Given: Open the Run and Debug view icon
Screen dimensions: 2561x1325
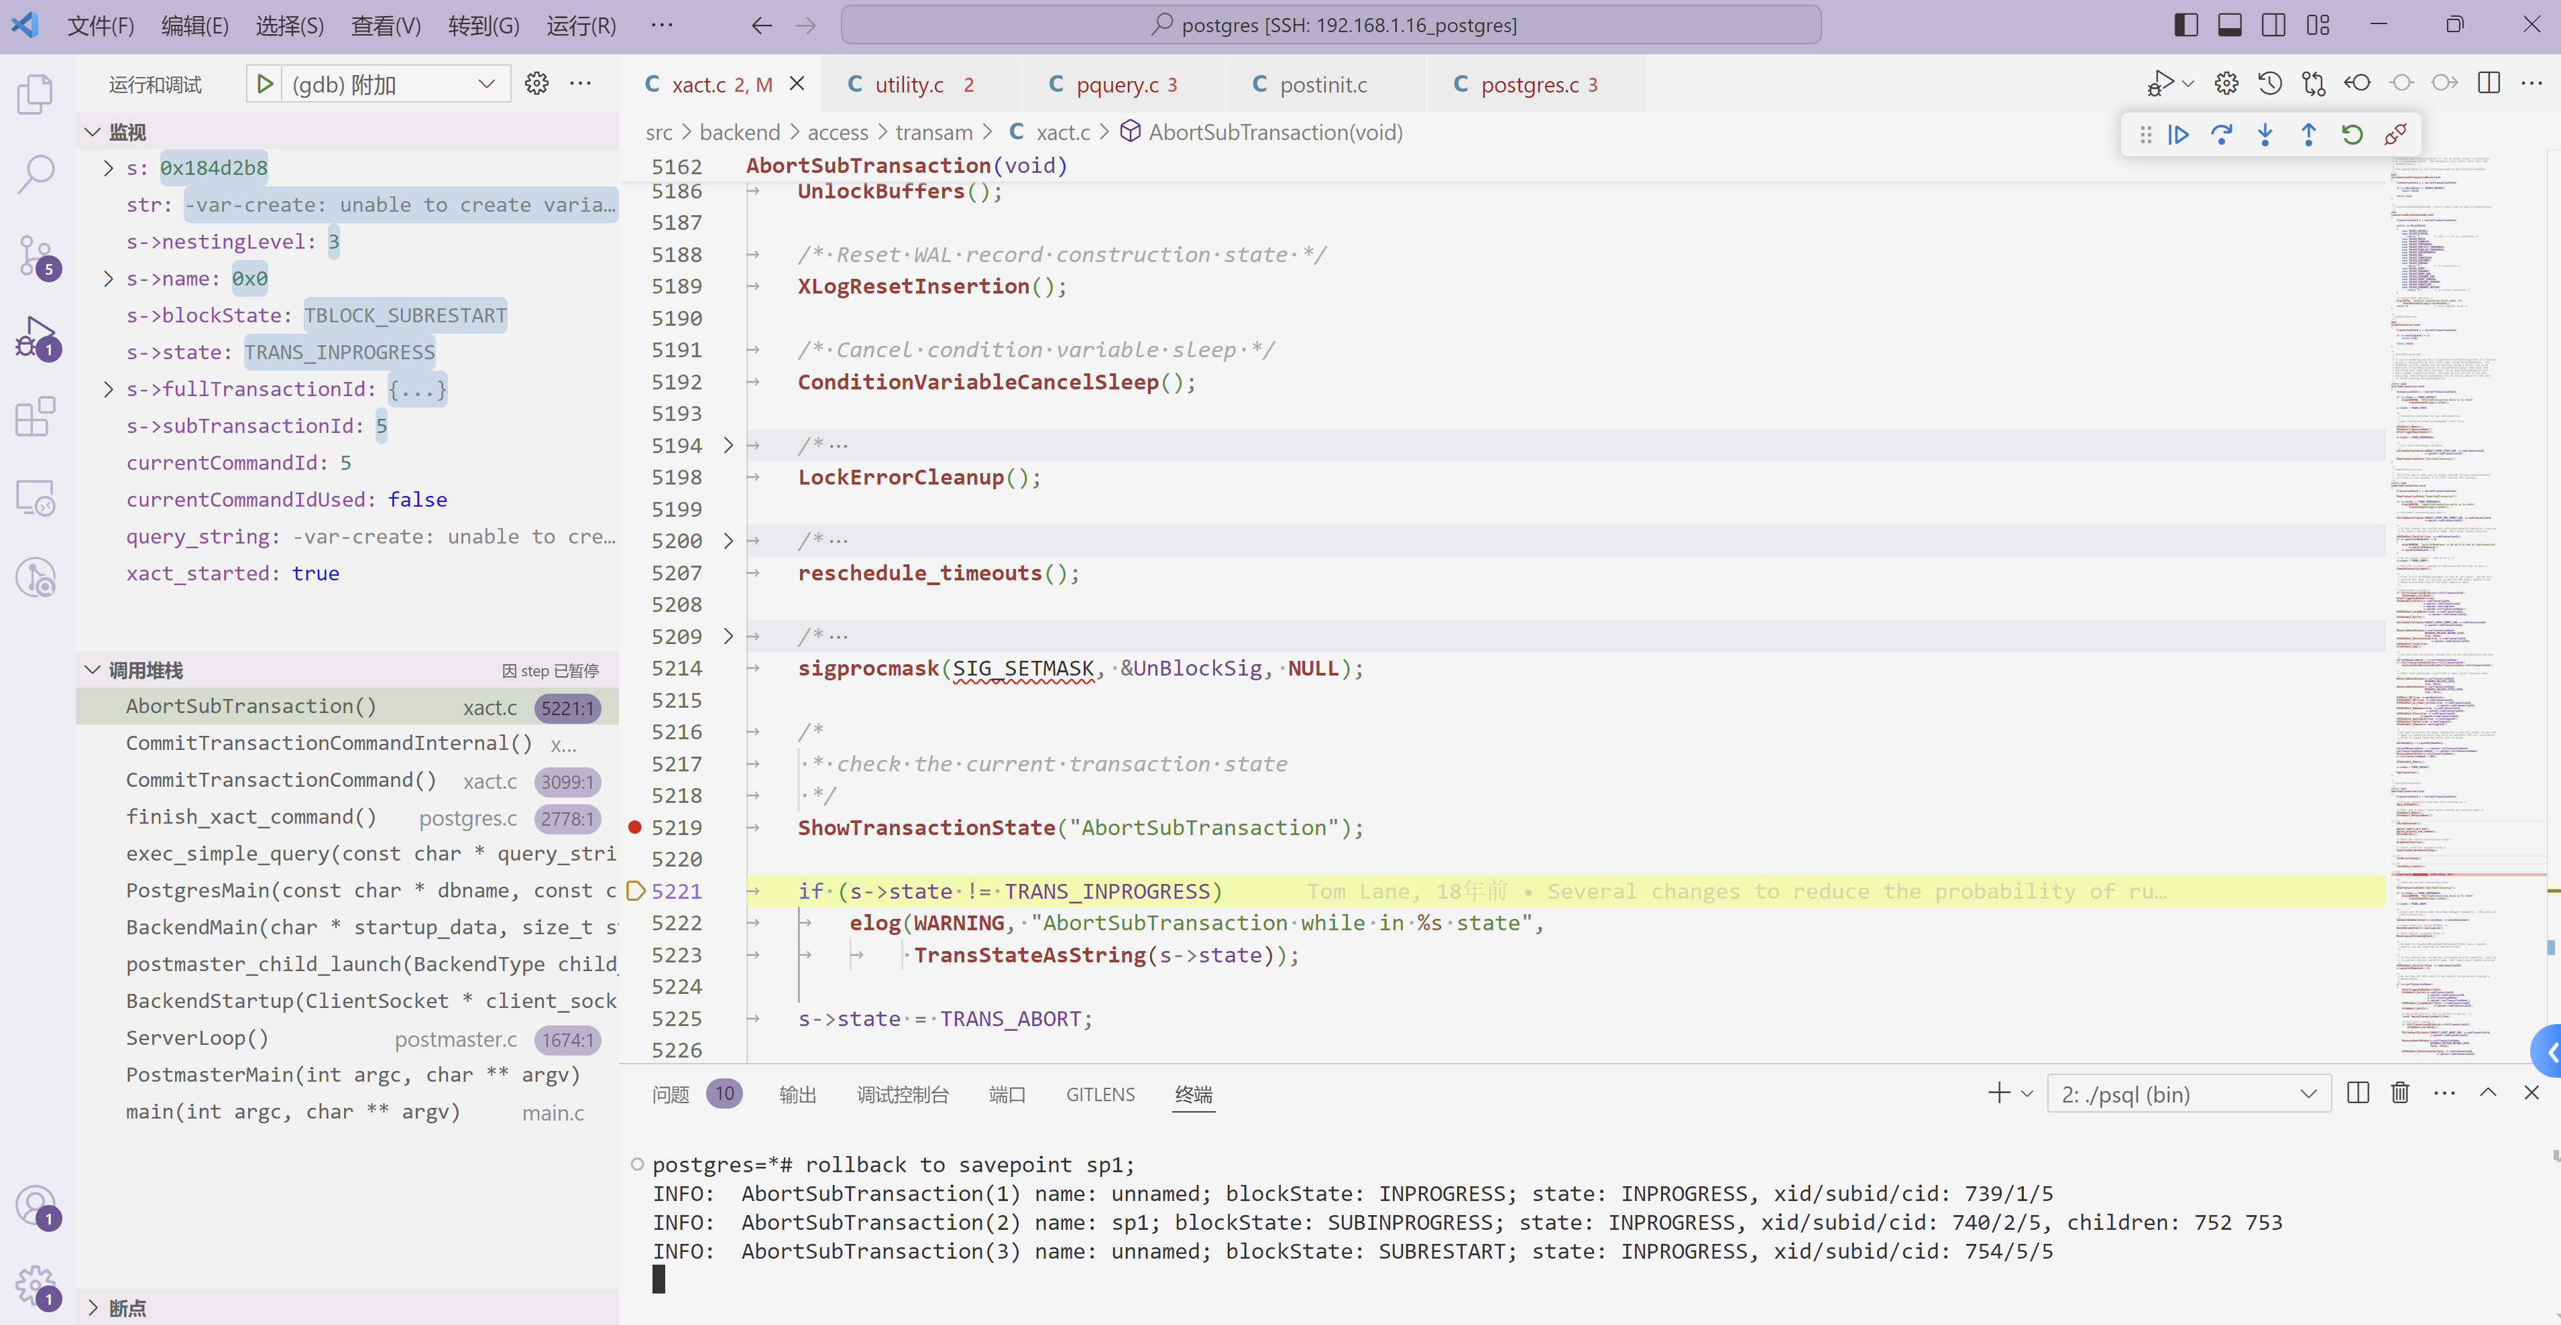Looking at the screenshot, I should [36, 338].
